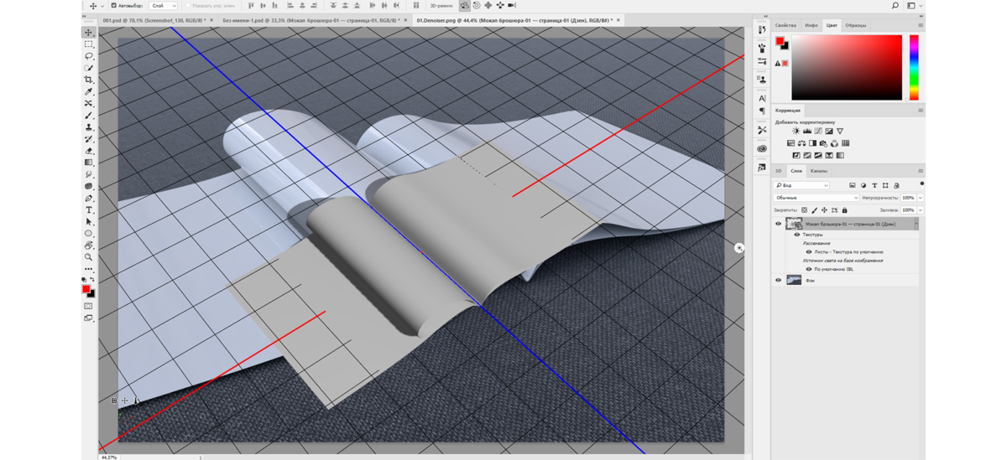This screenshot has width=1007, height=460.
Task: Click the hue spectrum slider strip
Action: tap(914, 67)
